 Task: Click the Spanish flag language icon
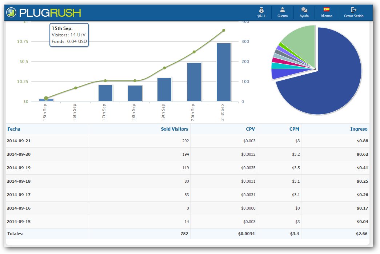pos(326,10)
